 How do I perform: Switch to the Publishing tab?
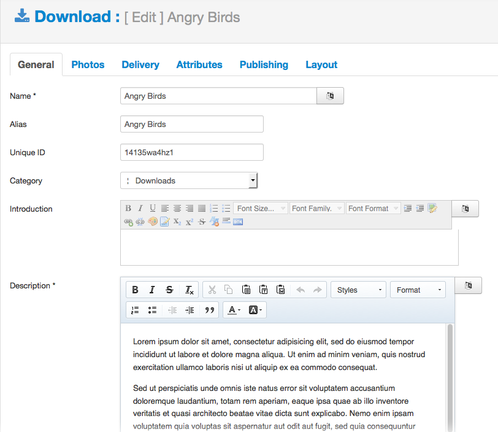[264, 64]
